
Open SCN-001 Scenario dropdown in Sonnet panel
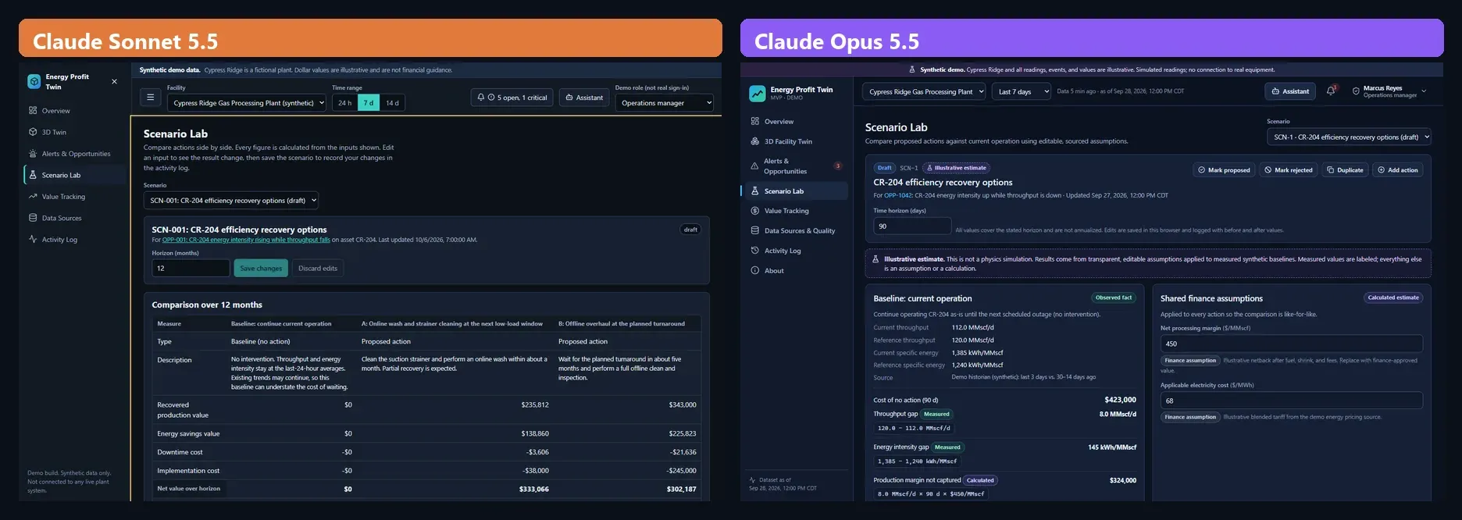(x=231, y=201)
